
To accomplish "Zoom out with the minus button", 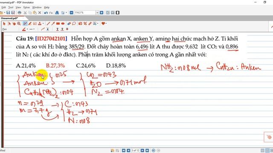I will (71, 13).
